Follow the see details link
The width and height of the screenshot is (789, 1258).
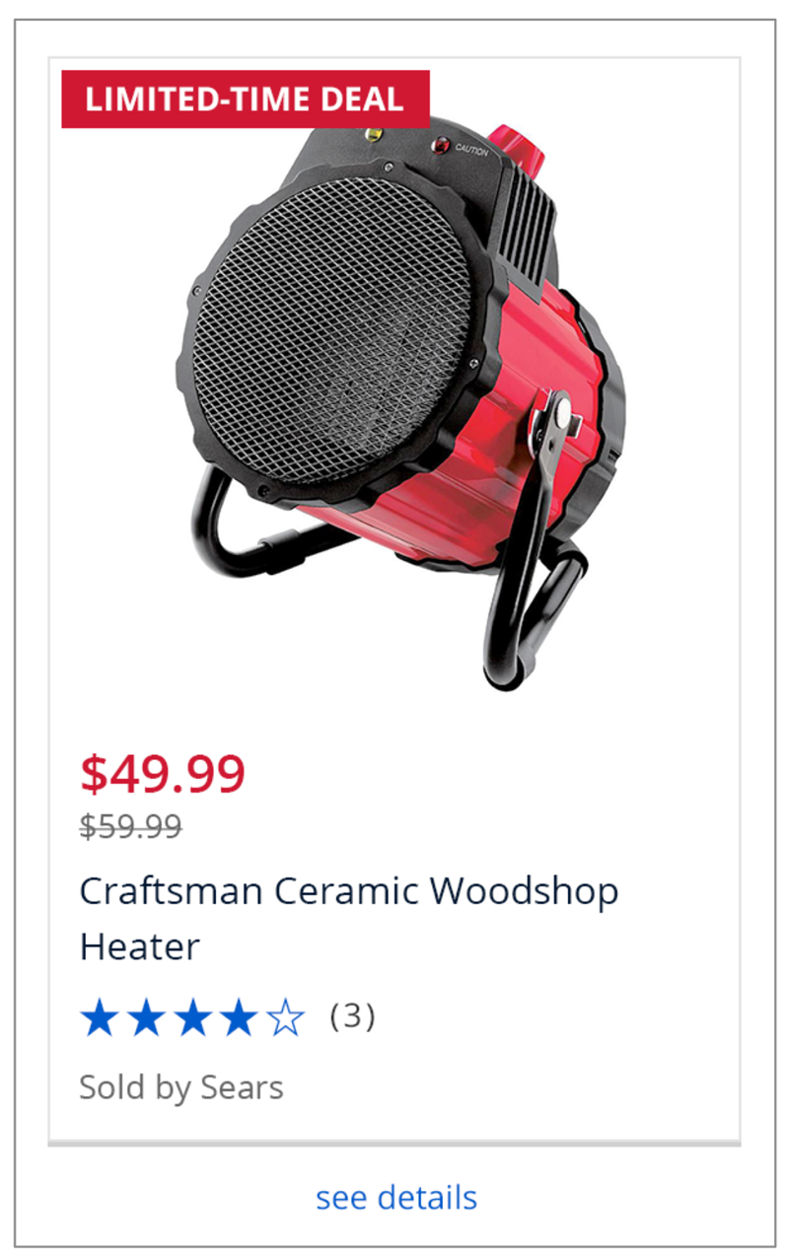coord(396,1197)
